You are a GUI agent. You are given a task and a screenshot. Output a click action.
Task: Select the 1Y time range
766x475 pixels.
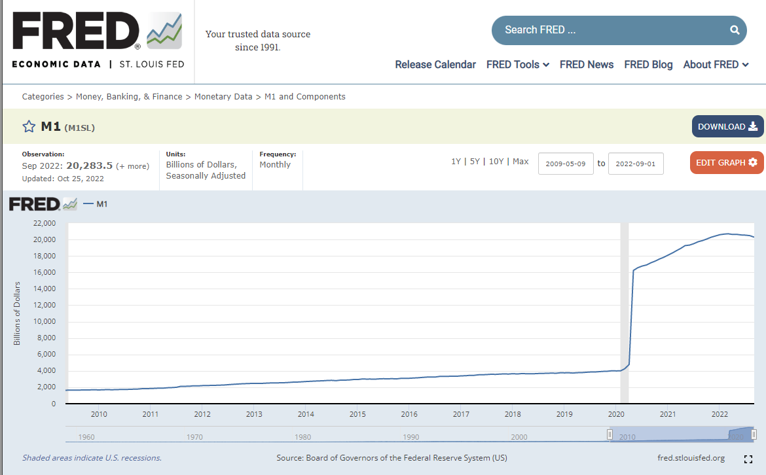[456, 162]
